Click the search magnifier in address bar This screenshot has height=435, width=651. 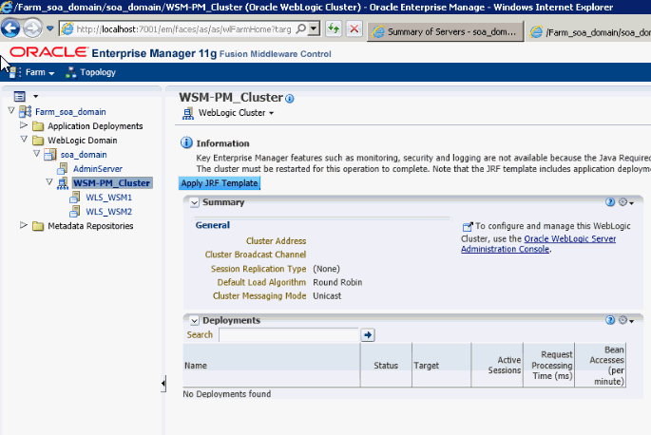tap(302, 28)
